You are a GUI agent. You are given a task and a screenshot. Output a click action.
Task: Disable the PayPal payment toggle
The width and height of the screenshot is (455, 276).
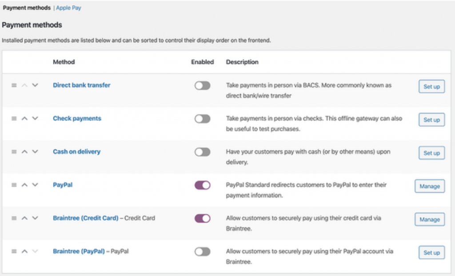click(x=202, y=185)
